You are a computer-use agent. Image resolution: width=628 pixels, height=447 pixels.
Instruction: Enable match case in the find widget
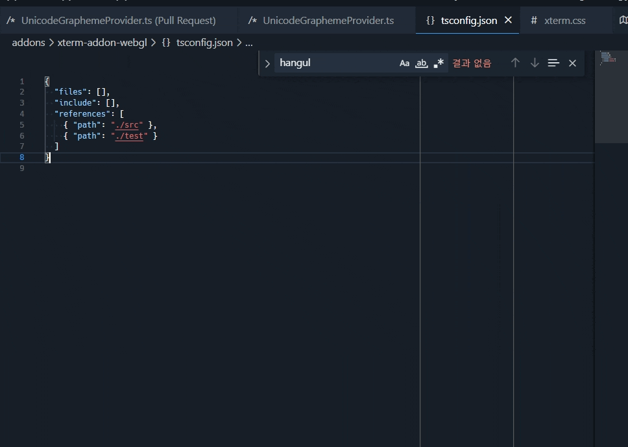pyautogui.click(x=404, y=63)
